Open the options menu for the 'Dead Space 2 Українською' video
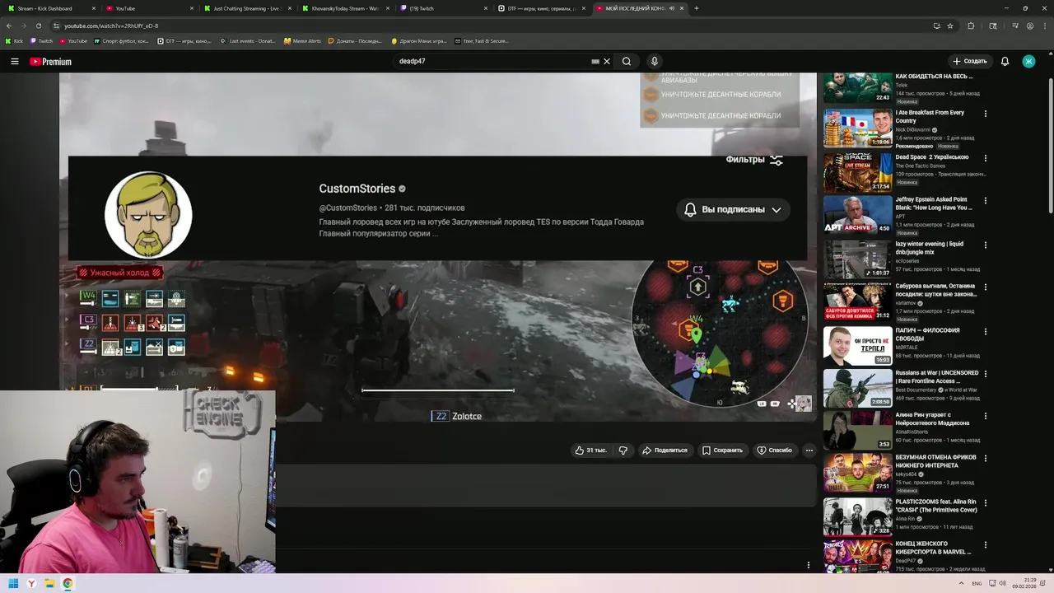The height and width of the screenshot is (593, 1054). (985, 157)
